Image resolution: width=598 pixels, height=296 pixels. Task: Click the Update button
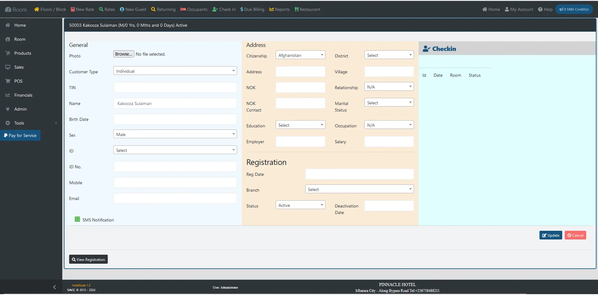click(551, 235)
